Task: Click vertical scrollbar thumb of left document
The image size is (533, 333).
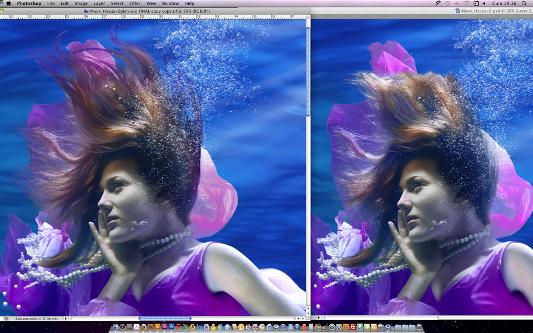Action: point(308,72)
